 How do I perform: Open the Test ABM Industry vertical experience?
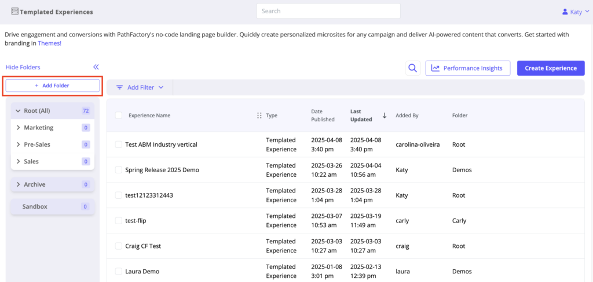click(x=161, y=144)
